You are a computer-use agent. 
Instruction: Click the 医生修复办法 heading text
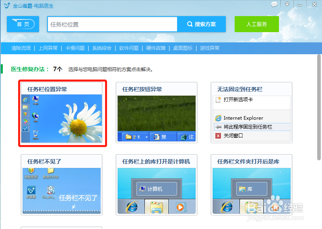(x=30, y=69)
